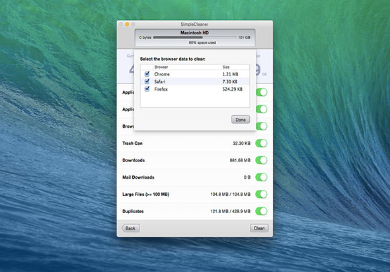Uncheck the Safari browser checkbox

click(147, 81)
